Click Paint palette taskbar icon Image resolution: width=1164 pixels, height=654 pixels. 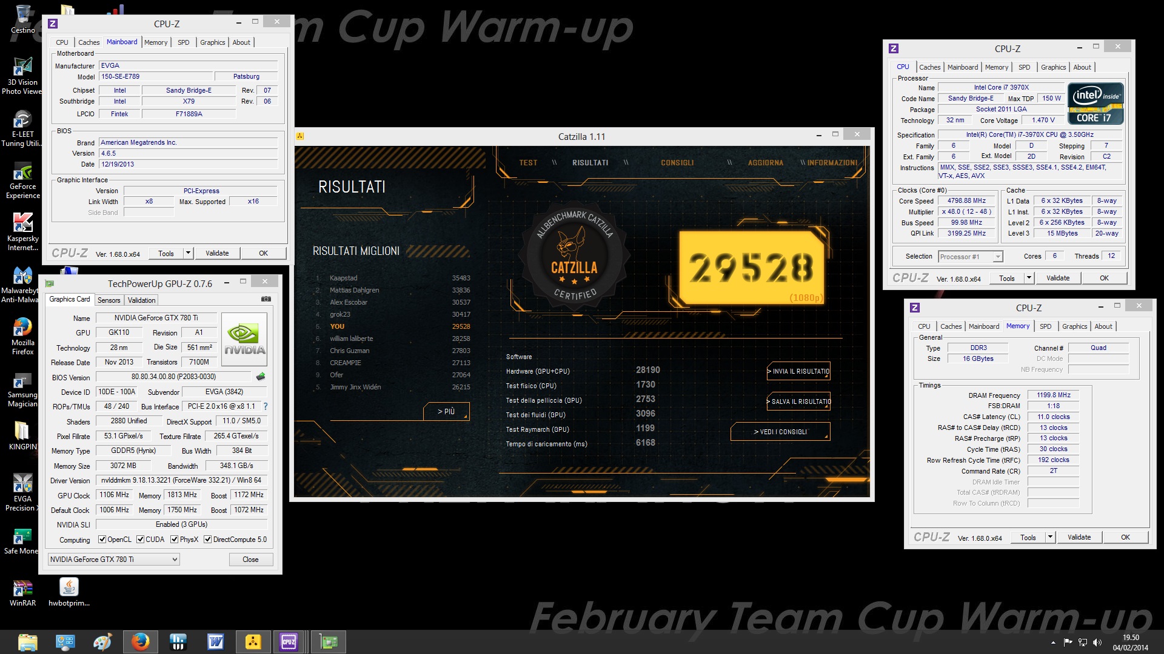102,642
